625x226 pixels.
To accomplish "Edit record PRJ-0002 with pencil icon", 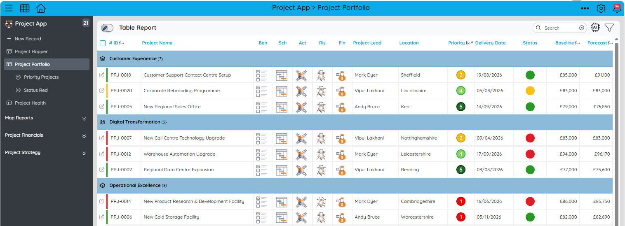I will 102,170.
